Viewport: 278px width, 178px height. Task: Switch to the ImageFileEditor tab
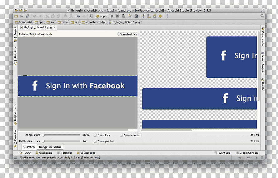coord(50,147)
